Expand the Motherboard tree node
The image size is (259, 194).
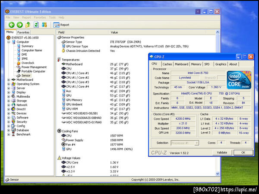tap(9, 80)
